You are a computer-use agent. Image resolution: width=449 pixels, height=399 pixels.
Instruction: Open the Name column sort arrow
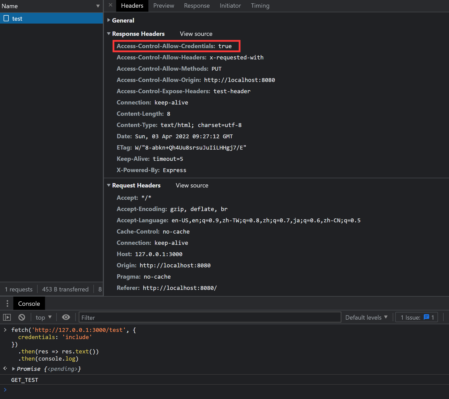[98, 6]
